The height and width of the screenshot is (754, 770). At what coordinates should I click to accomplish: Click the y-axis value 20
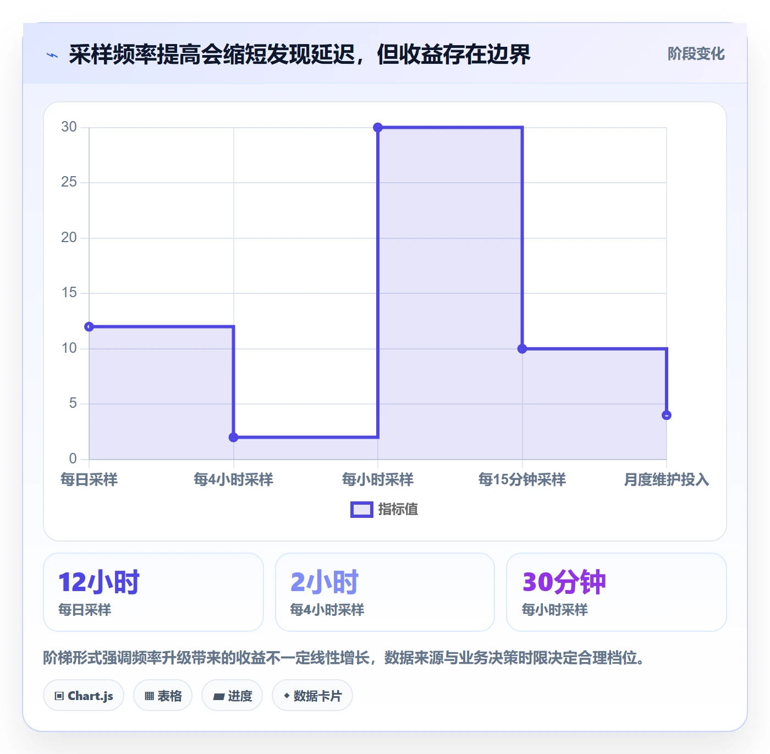[x=69, y=238]
